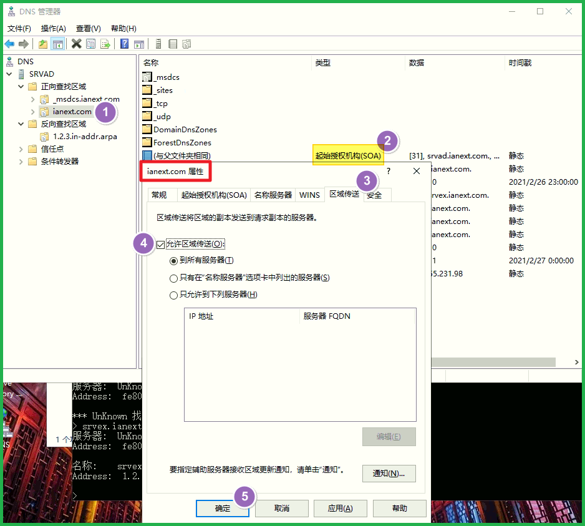Select the _sites folder icon in the list
Viewport: 585px width, 526px height.
tap(147, 90)
